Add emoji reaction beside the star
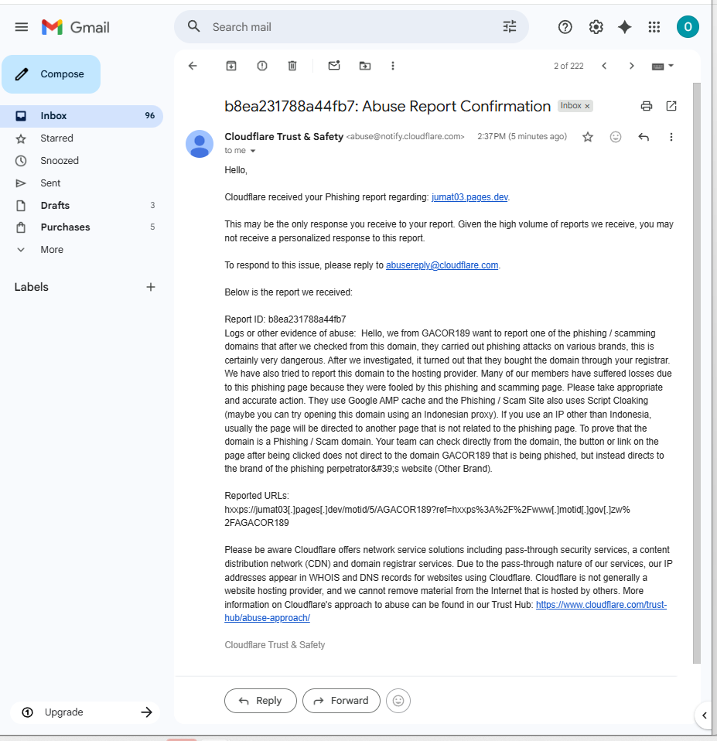The image size is (717, 741). tap(616, 137)
